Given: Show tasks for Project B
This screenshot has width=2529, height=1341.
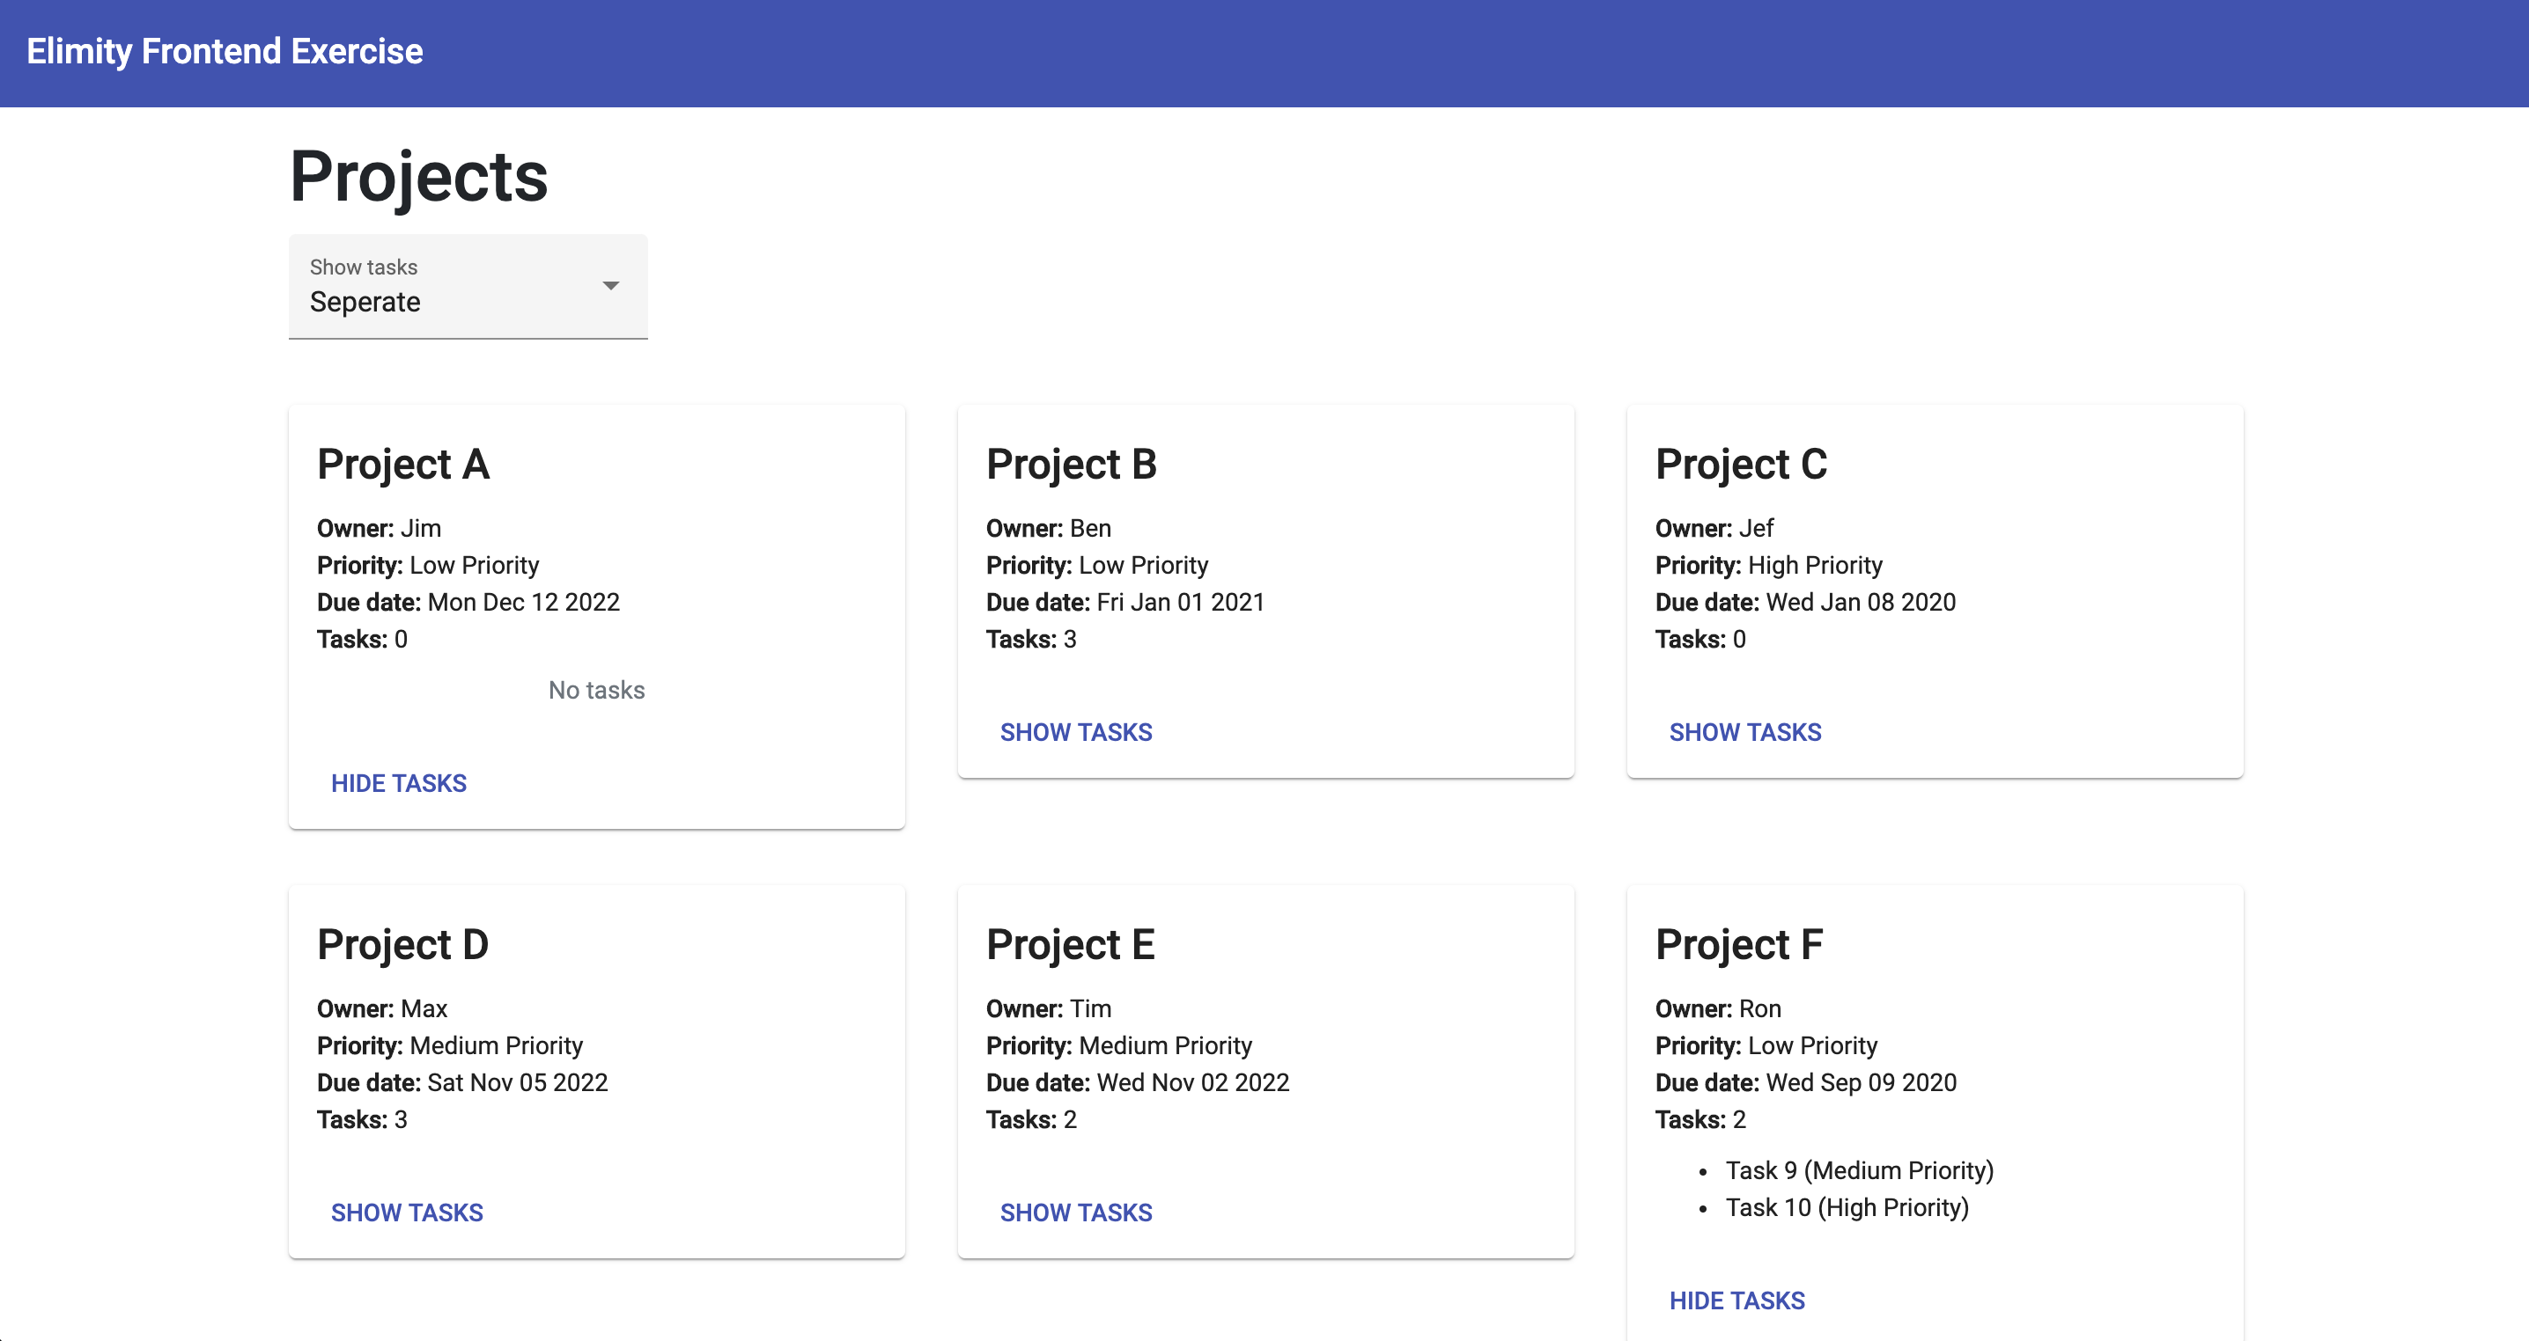Looking at the screenshot, I should tap(1076, 732).
